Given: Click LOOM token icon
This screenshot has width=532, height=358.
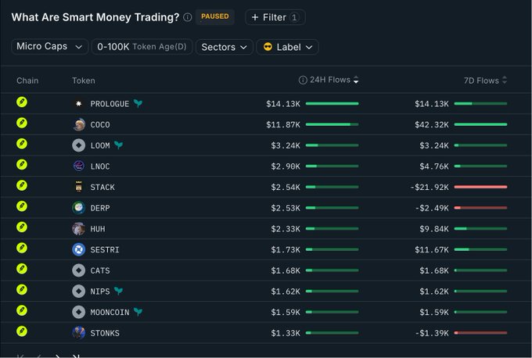Looking at the screenshot, I should [79, 145].
